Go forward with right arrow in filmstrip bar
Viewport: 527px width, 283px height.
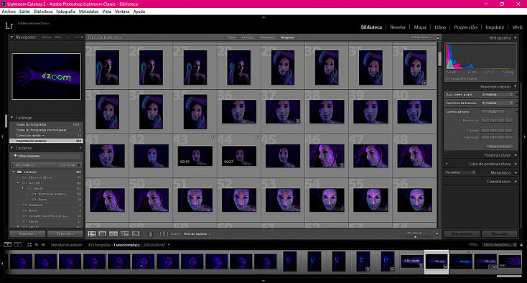(x=43, y=245)
